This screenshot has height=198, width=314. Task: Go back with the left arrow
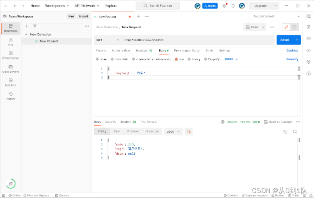[x=15, y=6]
